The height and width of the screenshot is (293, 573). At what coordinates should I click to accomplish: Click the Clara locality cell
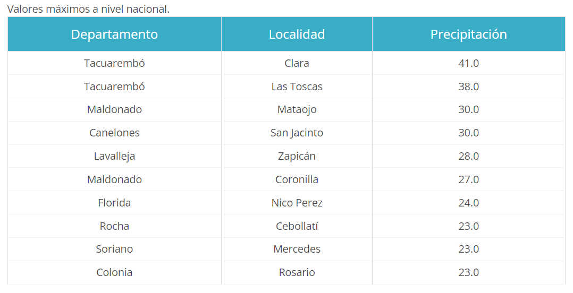click(297, 63)
